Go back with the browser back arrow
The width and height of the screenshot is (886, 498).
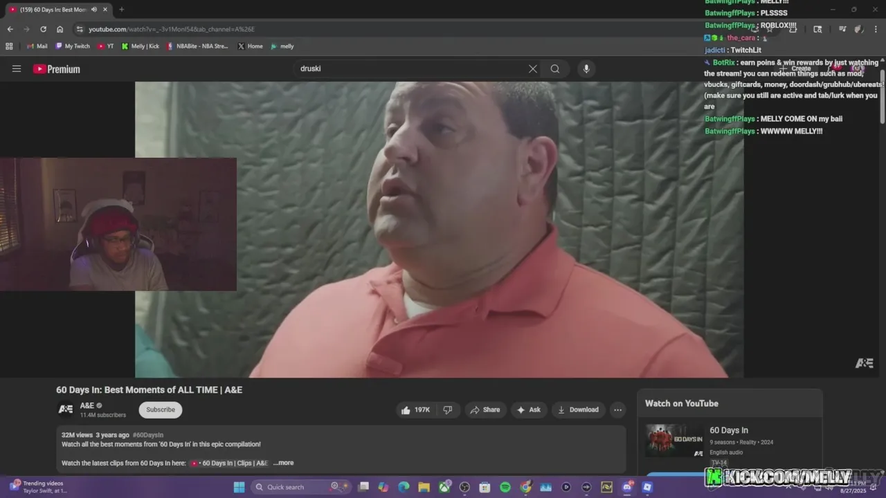click(x=10, y=29)
